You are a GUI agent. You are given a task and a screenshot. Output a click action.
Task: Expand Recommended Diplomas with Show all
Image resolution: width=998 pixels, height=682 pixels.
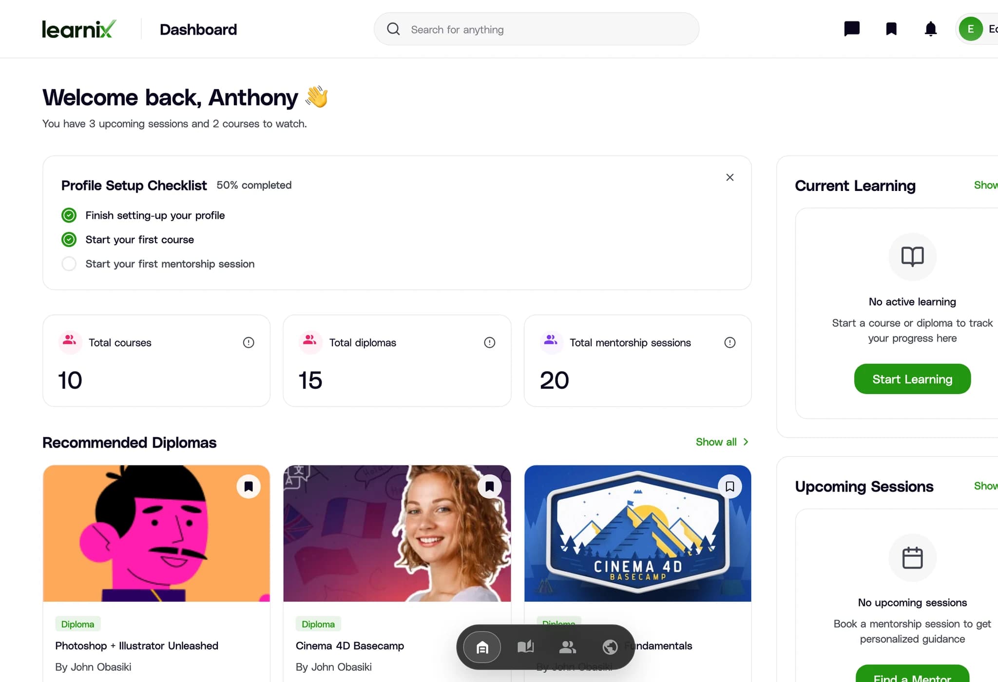[722, 442]
